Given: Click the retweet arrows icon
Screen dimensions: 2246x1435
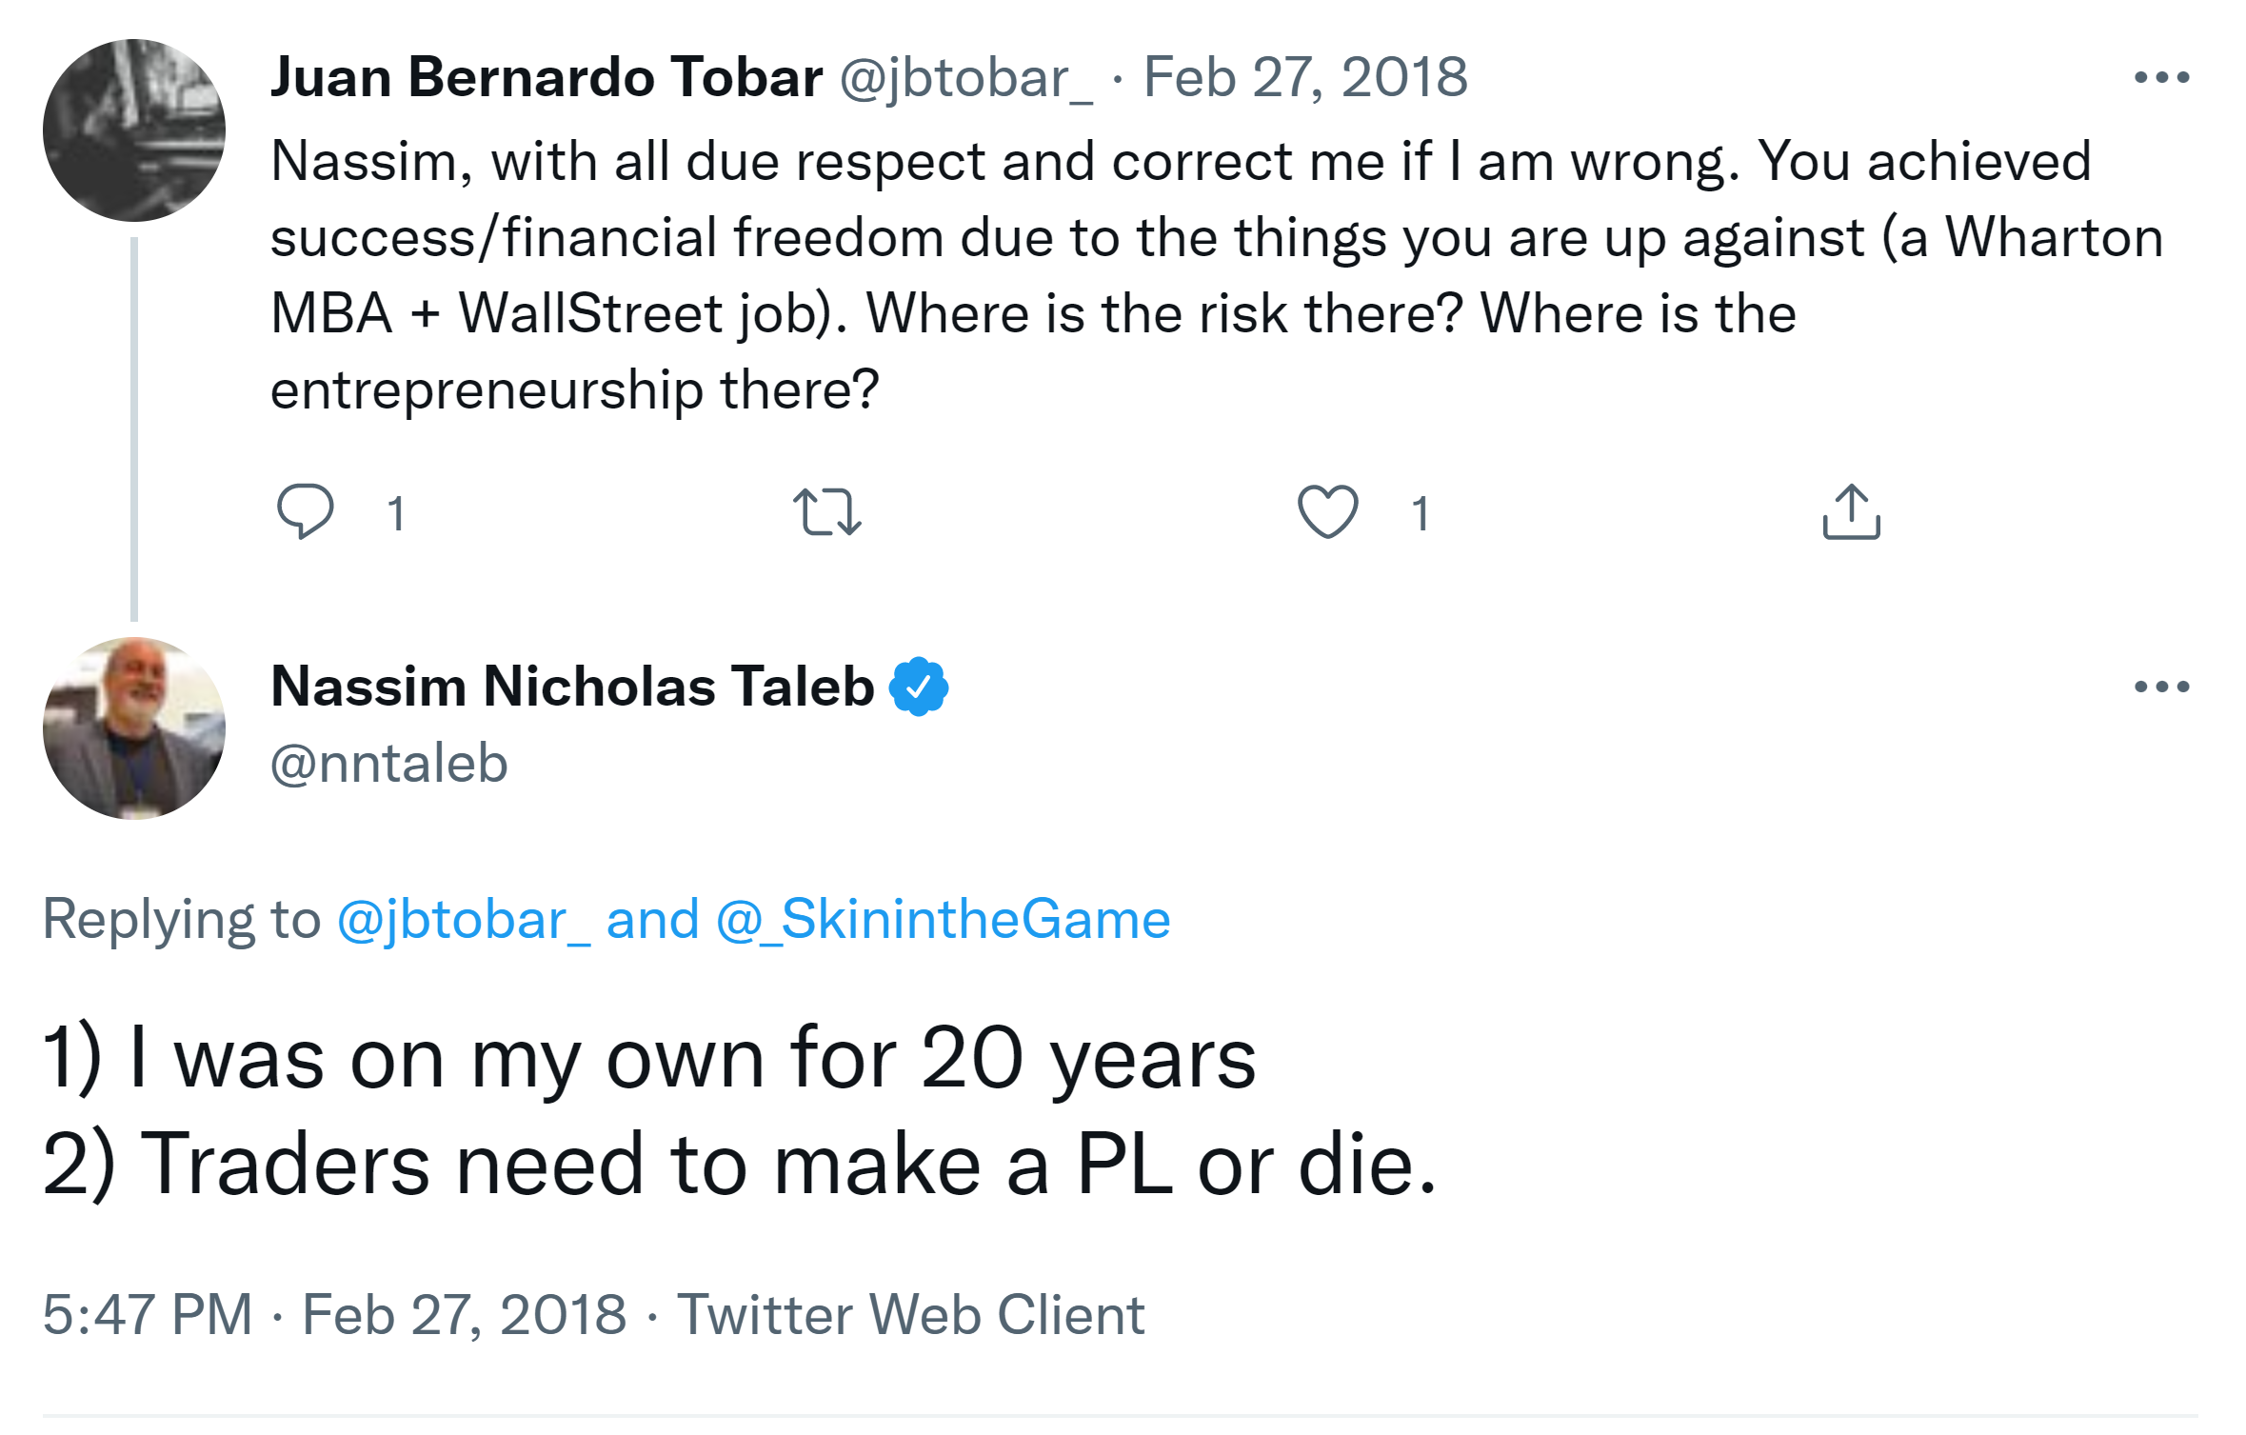Looking at the screenshot, I should [826, 511].
